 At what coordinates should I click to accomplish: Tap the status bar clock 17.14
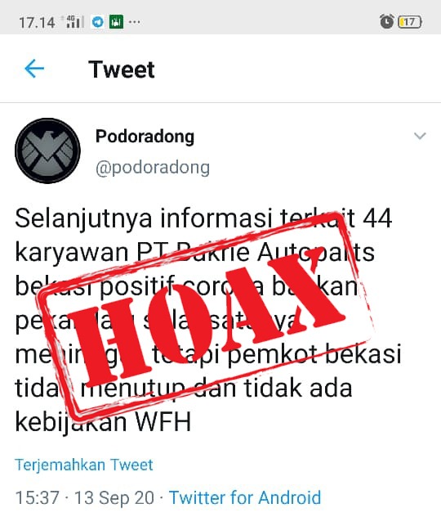[37, 23]
